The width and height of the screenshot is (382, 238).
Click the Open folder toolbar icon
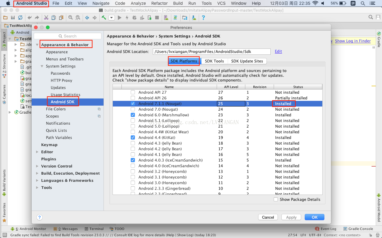(5, 18)
